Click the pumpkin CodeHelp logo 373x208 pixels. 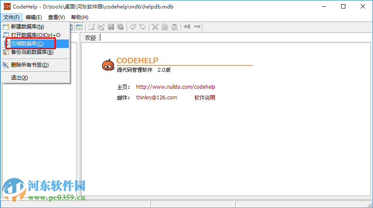tap(108, 65)
